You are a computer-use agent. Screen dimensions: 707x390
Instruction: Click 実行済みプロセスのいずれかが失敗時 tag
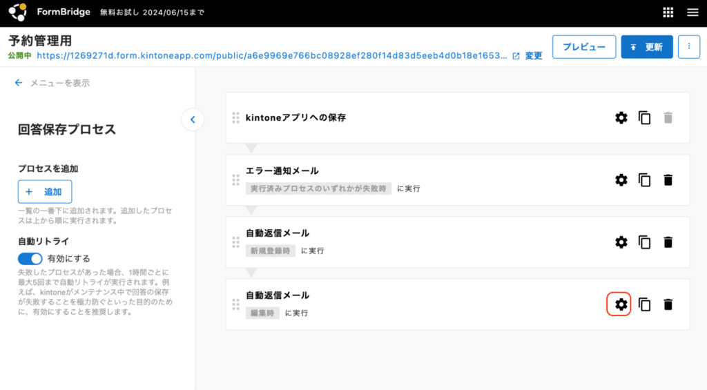(318, 188)
